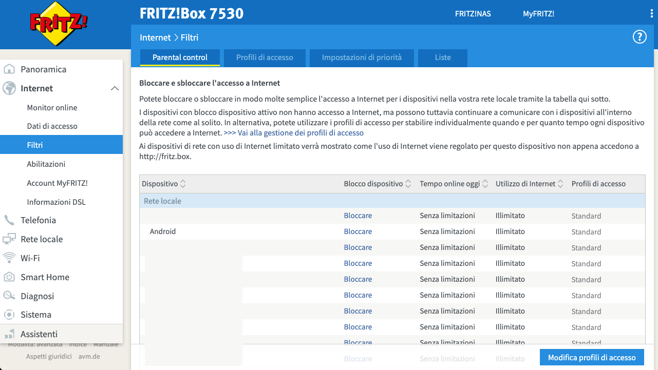Click the Sistema icon
Viewport: 658px width, 370px height.
pos(9,315)
